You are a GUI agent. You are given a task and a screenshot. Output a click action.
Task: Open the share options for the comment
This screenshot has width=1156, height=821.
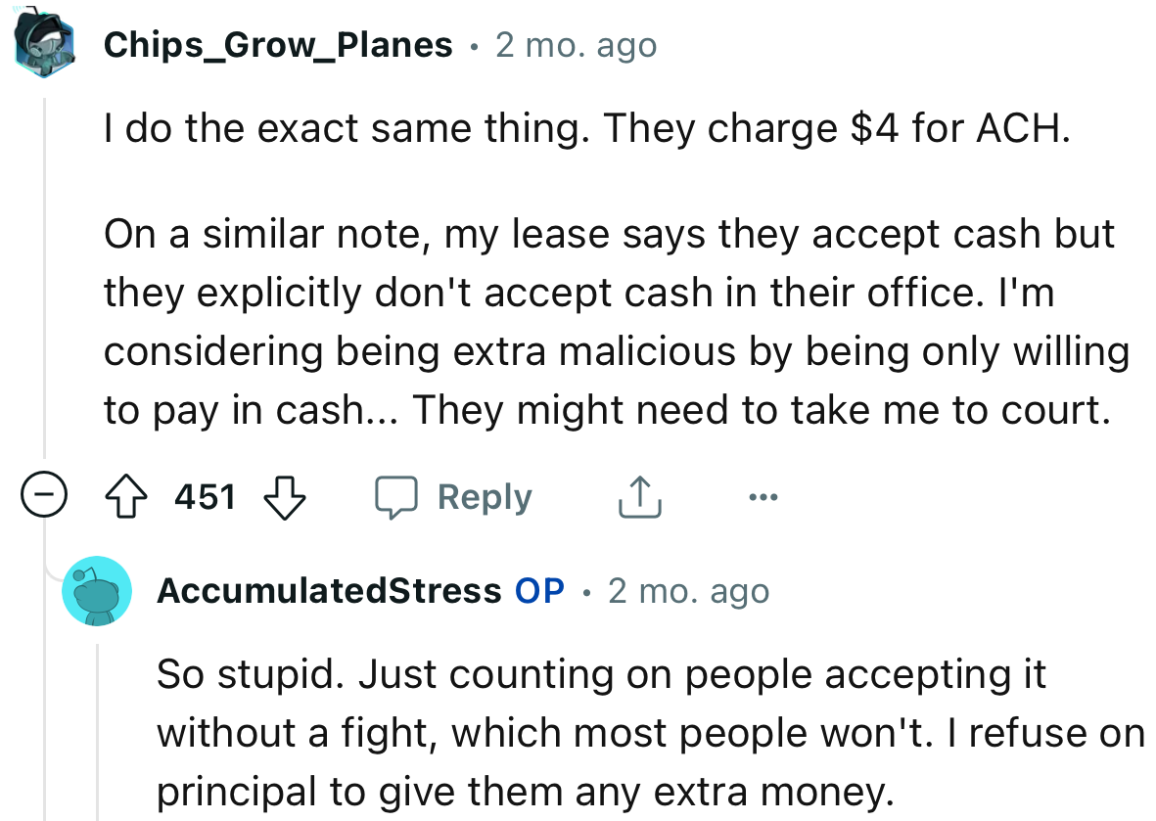click(x=640, y=496)
